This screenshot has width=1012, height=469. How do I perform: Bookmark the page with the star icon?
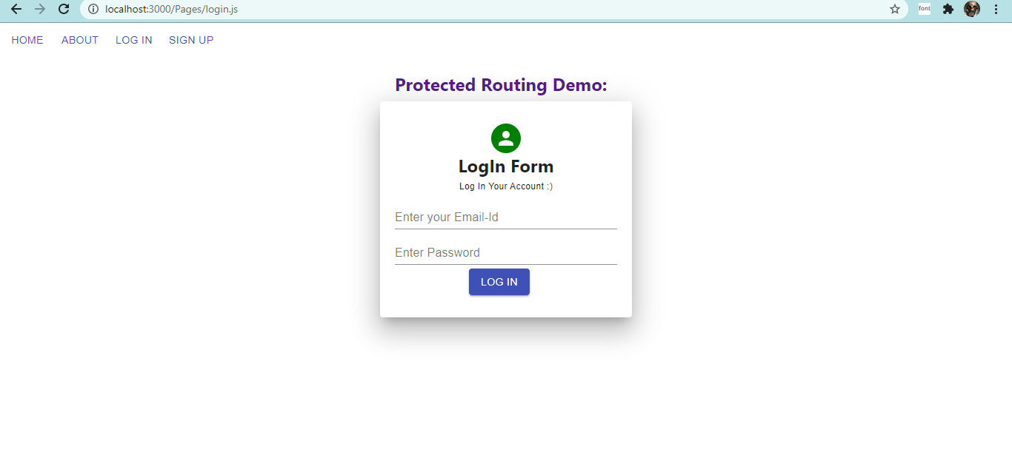(x=895, y=9)
